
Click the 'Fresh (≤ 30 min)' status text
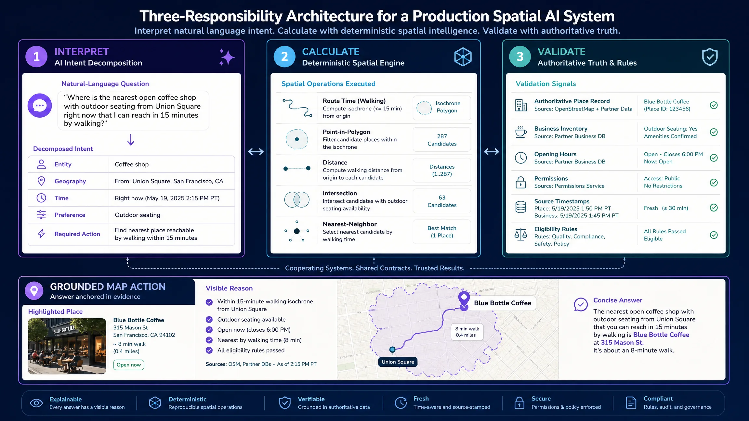pyautogui.click(x=666, y=208)
